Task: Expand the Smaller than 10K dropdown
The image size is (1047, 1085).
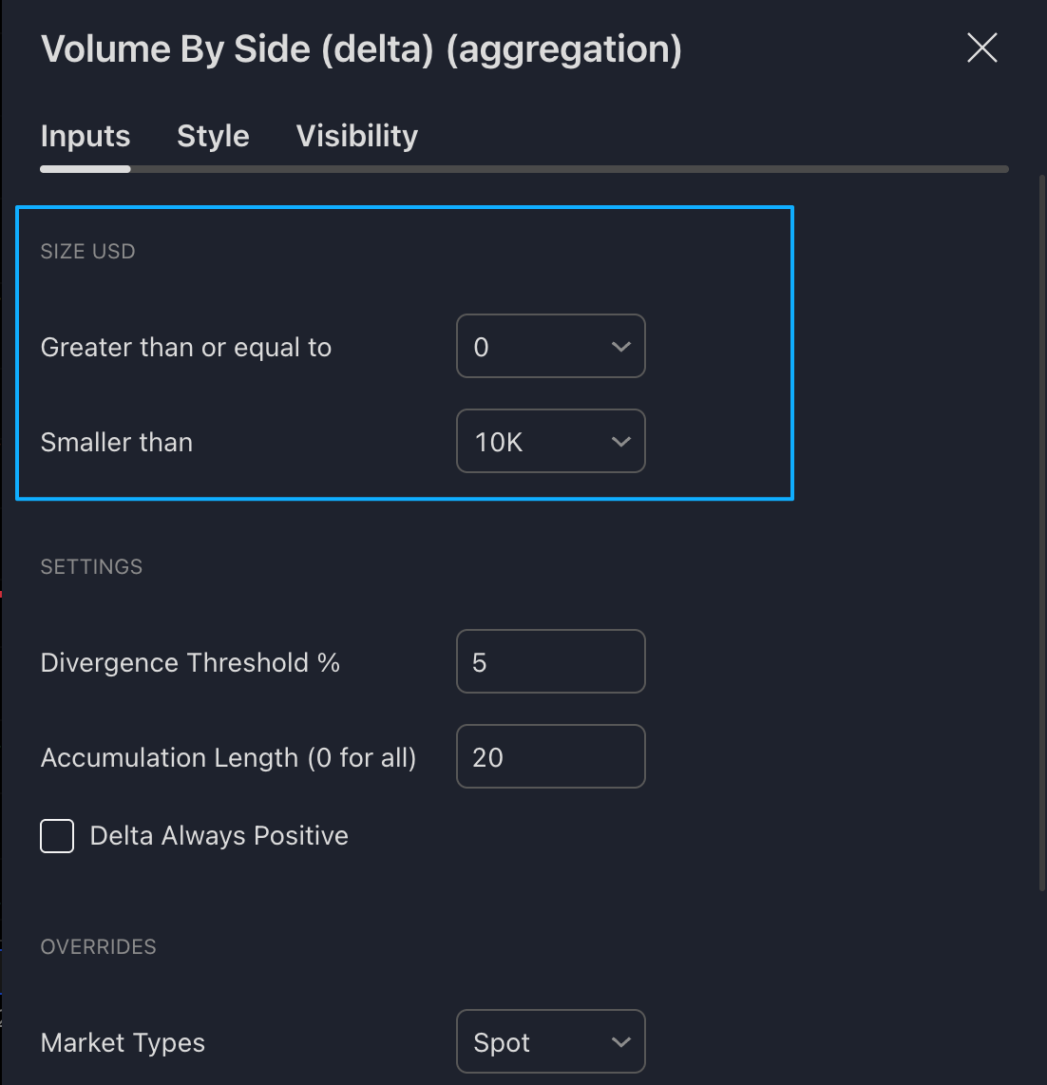Action: click(x=550, y=442)
